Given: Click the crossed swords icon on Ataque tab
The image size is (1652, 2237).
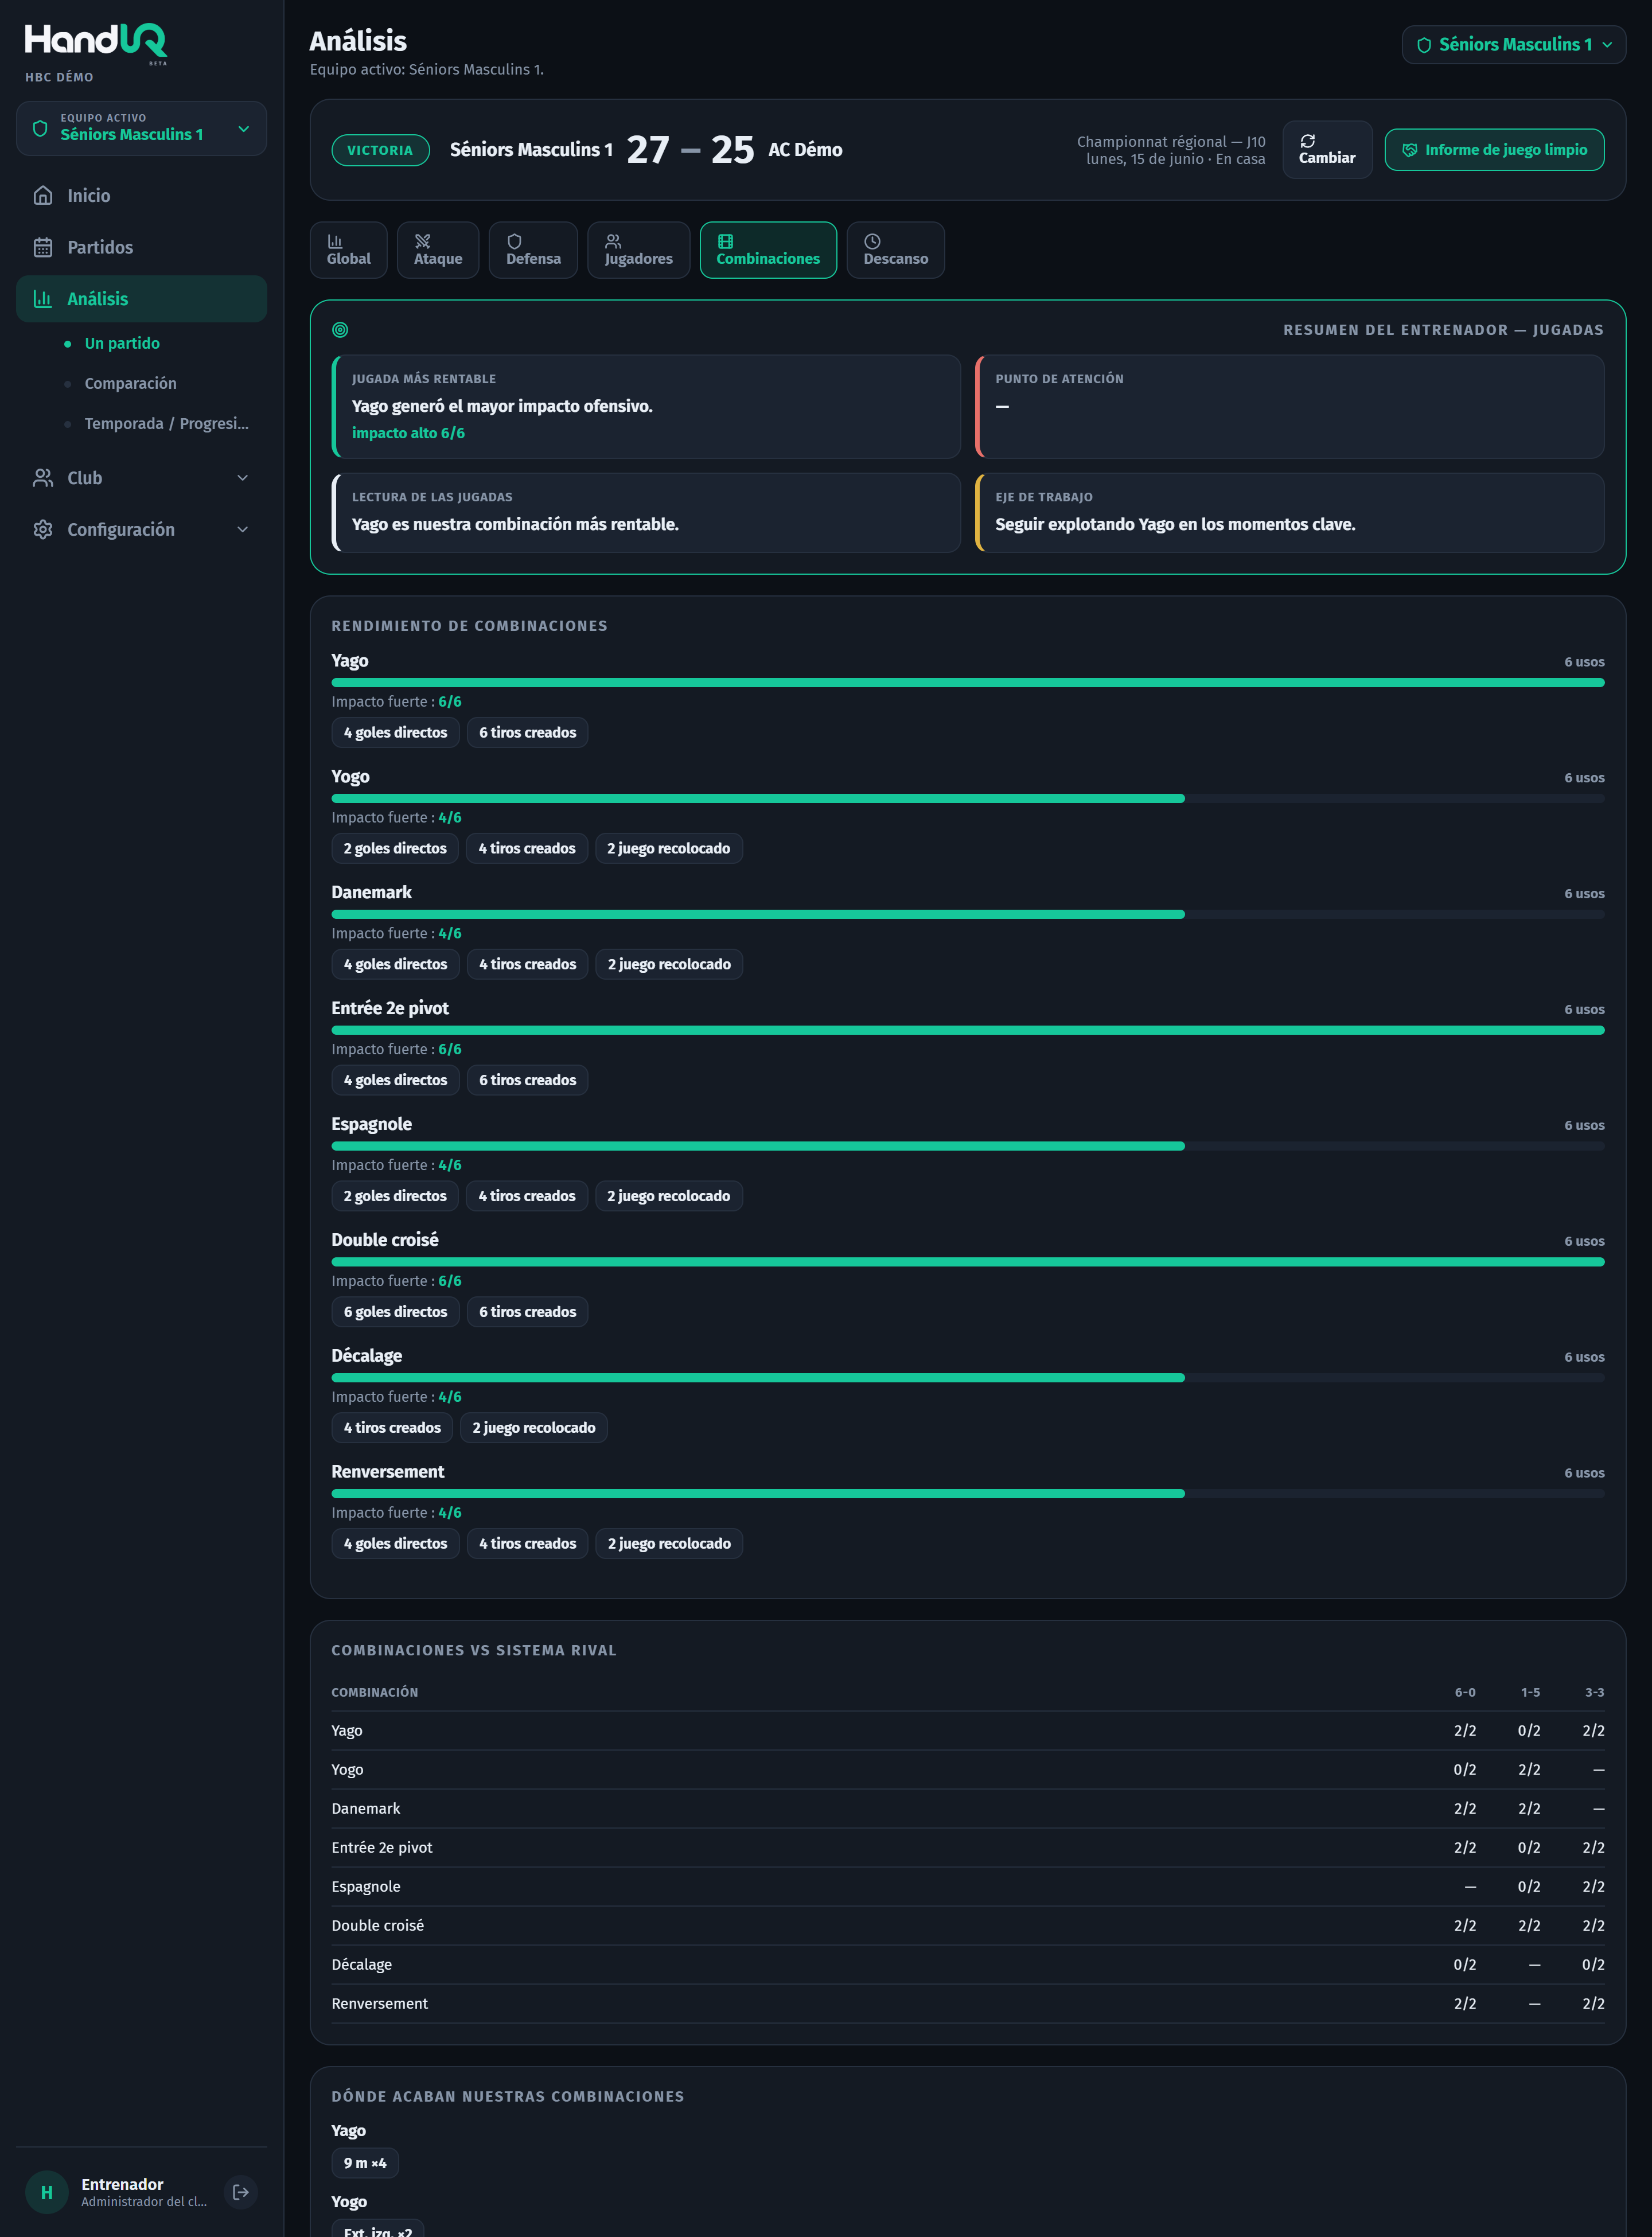Looking at the screenshot, I should (x=422, y=241).
